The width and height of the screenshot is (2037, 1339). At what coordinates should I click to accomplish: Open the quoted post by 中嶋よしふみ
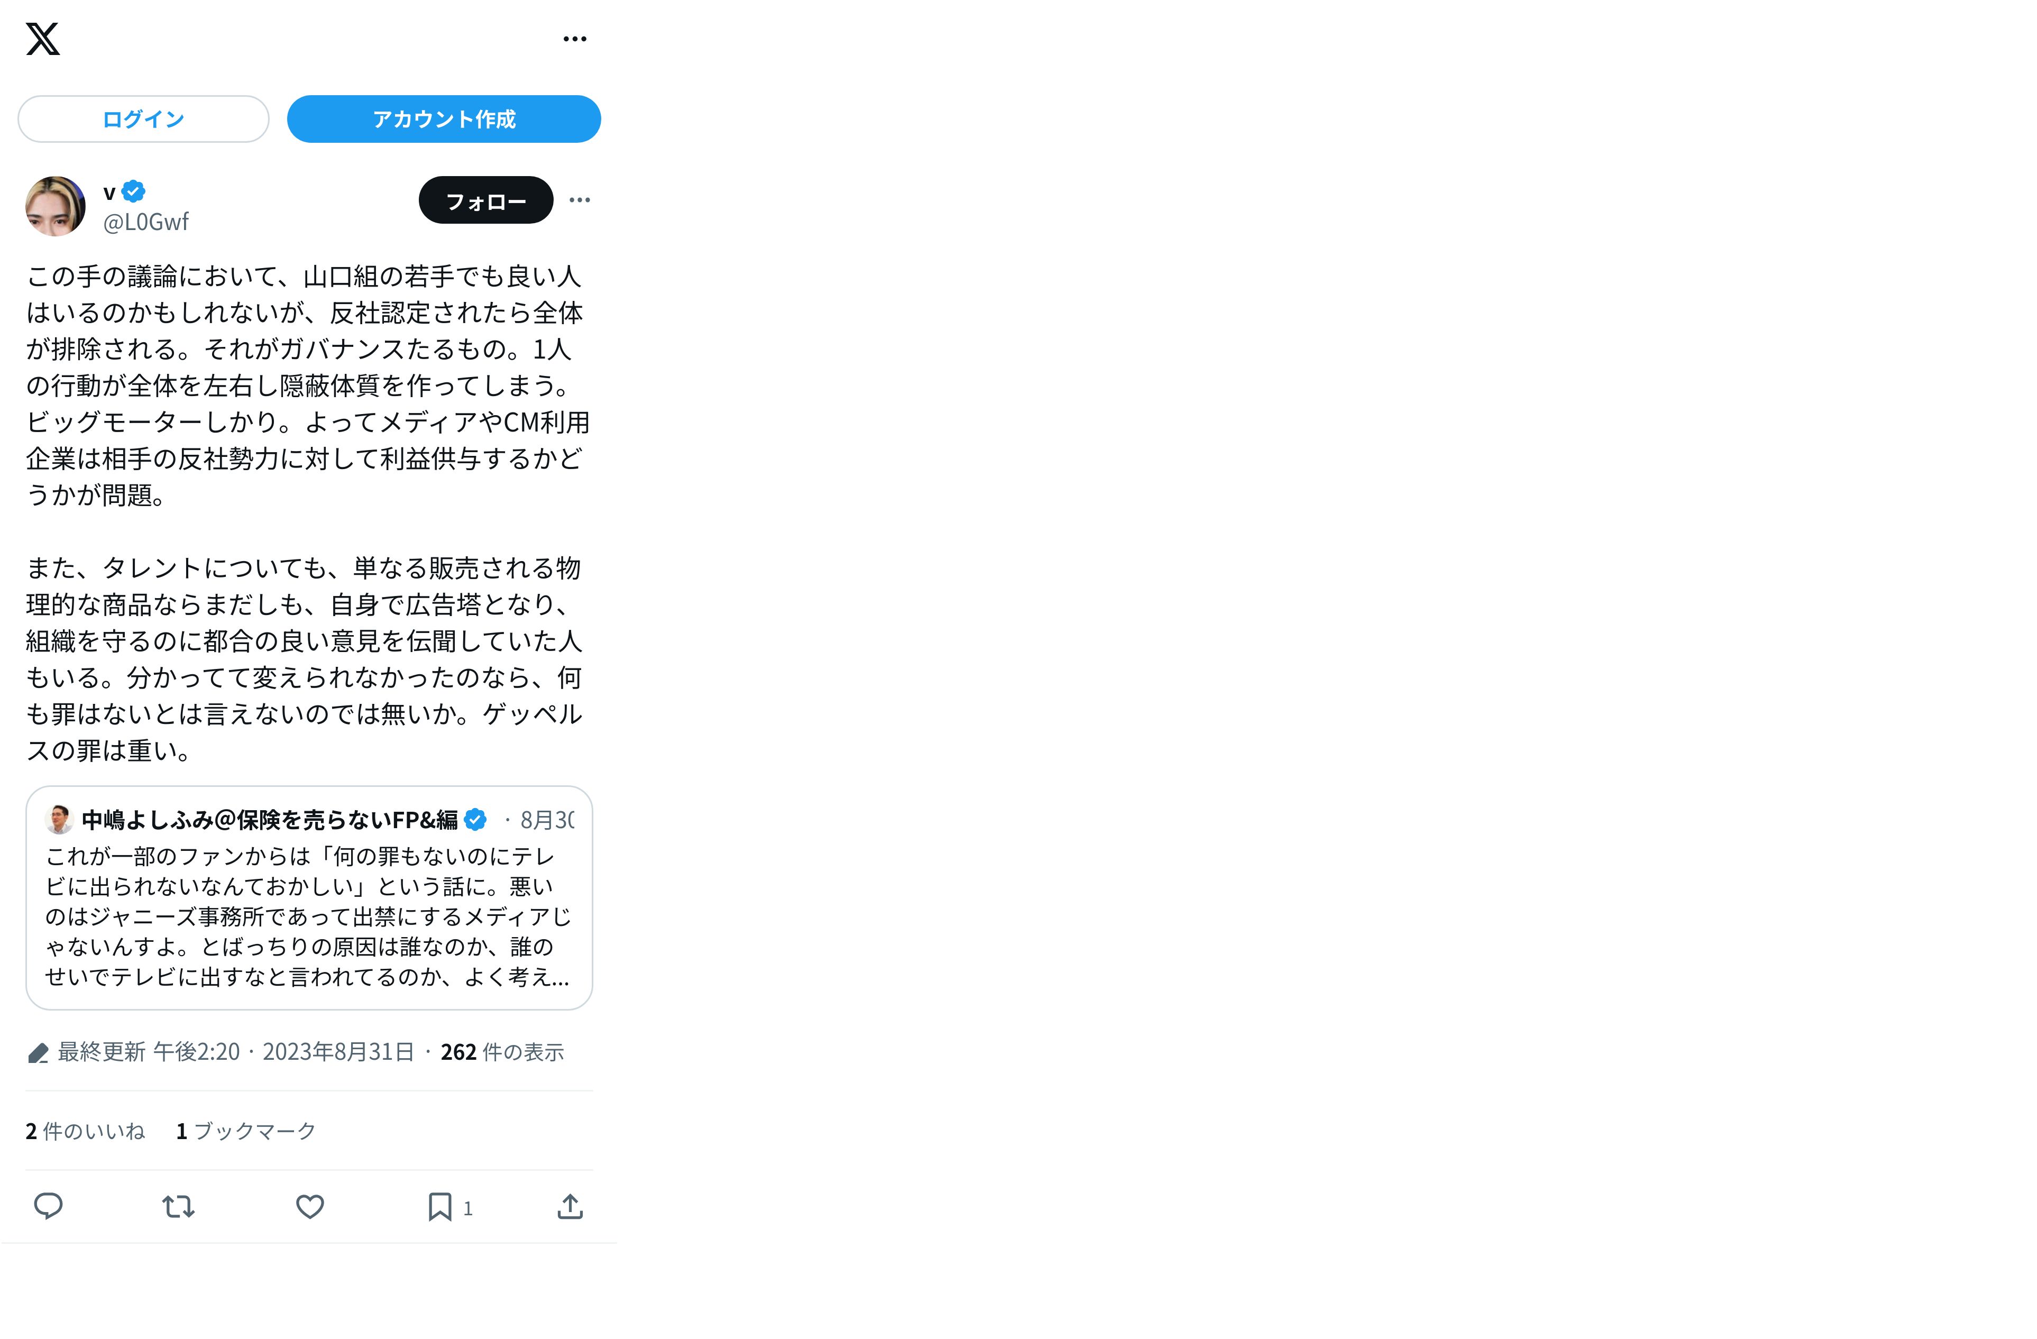(309, 897)
